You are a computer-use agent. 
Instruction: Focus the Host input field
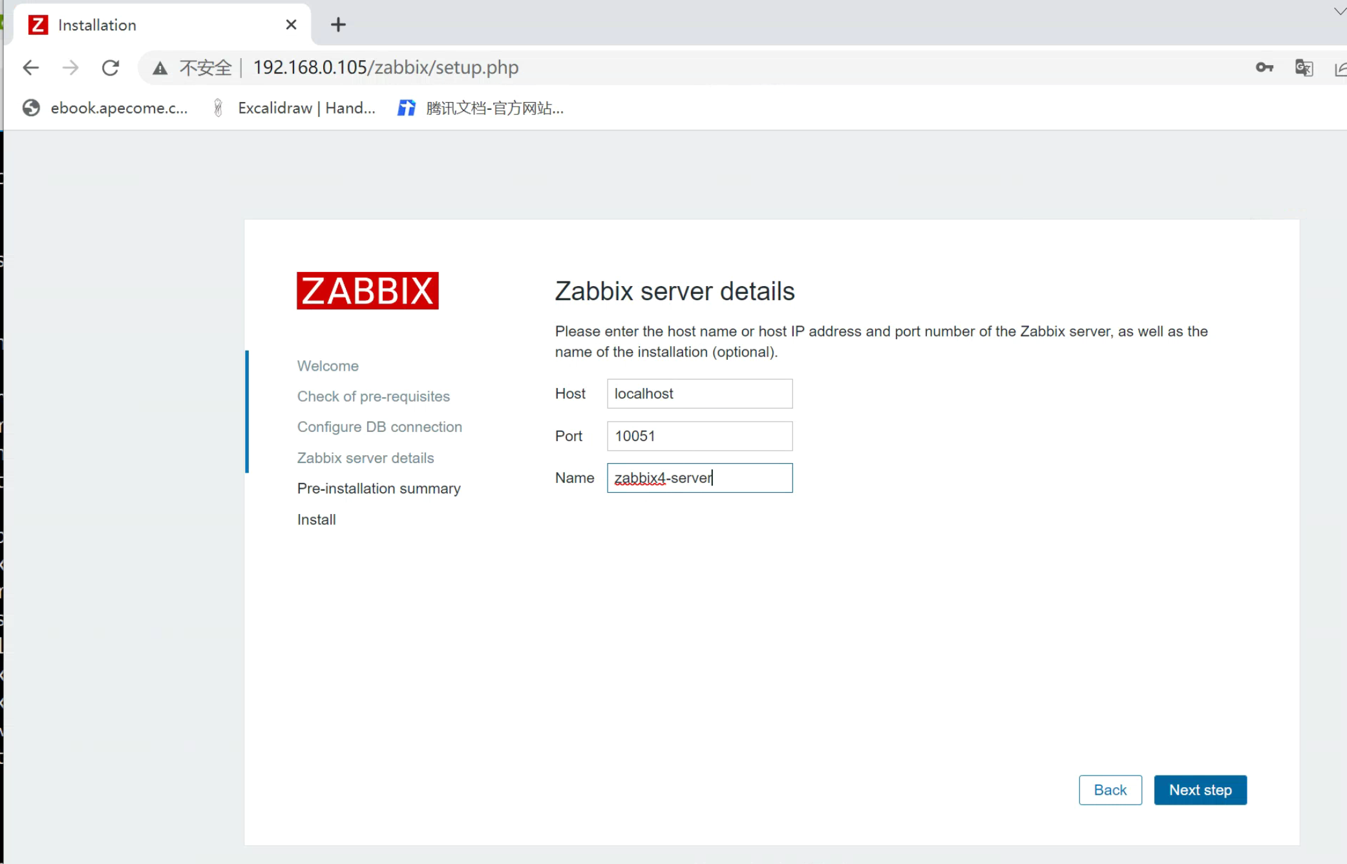(x=699, y=393)
